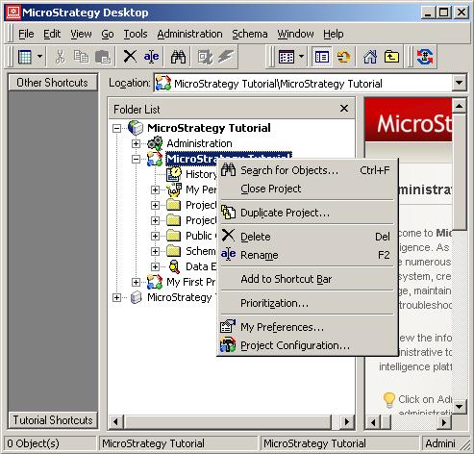The image size is (474, 454).
Task: Click the Project Configuration menu icon
Action: (228, 345)
